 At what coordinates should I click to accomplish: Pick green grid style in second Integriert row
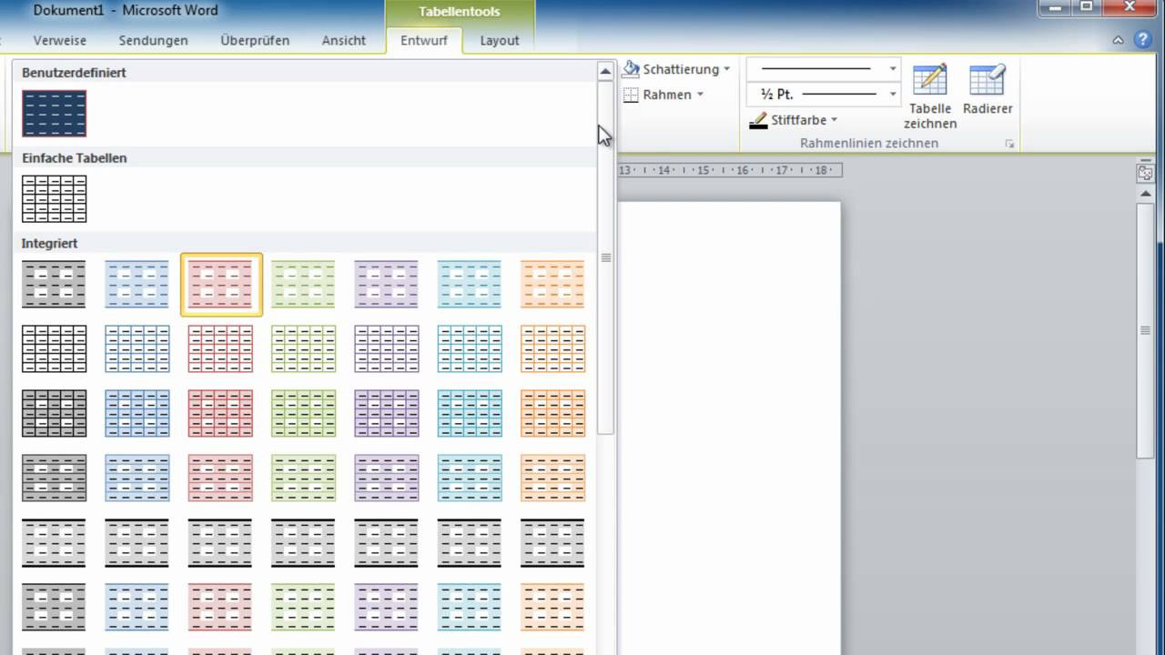pyautogui.click(x=303, y=349)
